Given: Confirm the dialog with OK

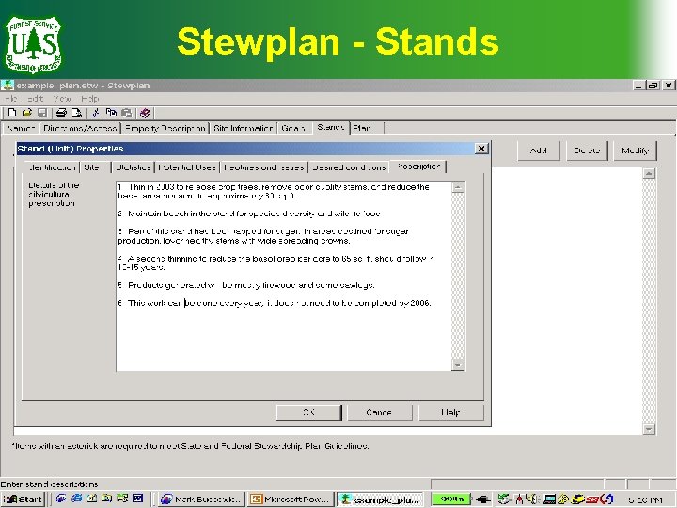Looking at the screenshot, I should pos(308,413).
